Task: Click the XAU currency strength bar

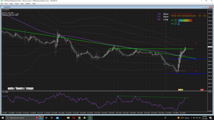Action: [x=185, y=20]
